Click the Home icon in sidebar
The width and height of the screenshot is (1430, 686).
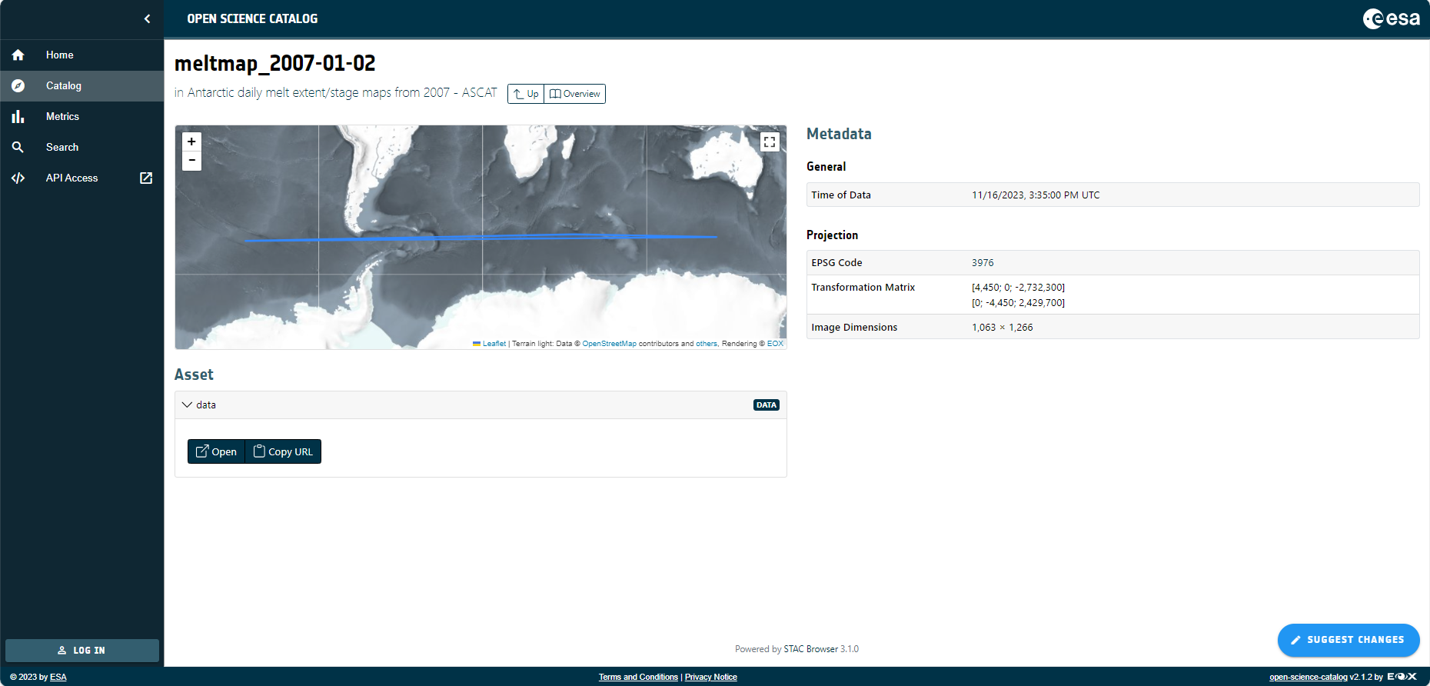click(18, 55)
